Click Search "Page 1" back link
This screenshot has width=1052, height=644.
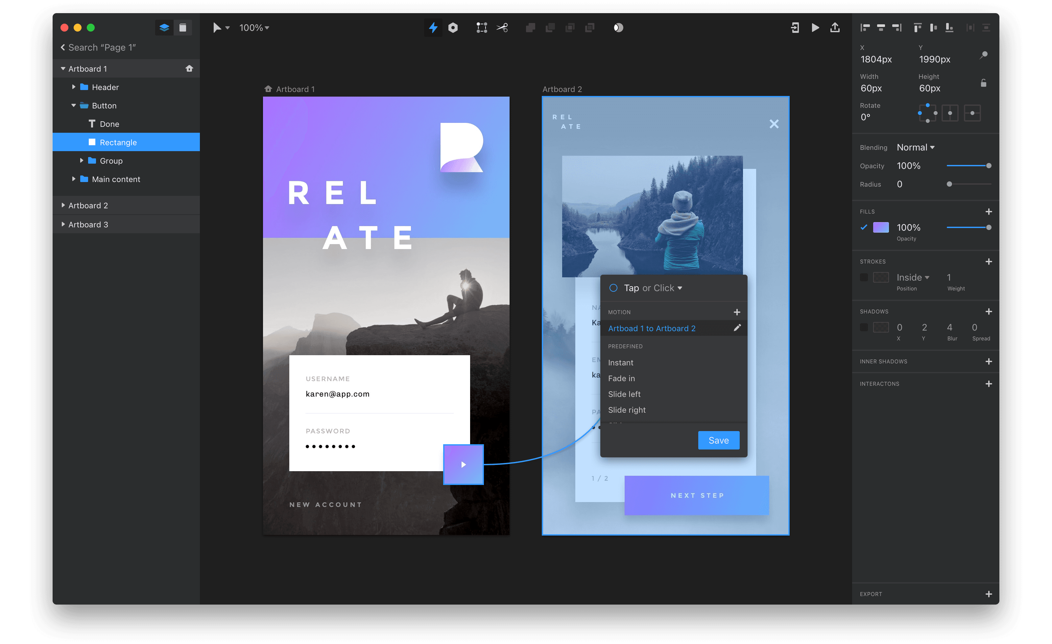pyautogui.click(x=98, y=47)
